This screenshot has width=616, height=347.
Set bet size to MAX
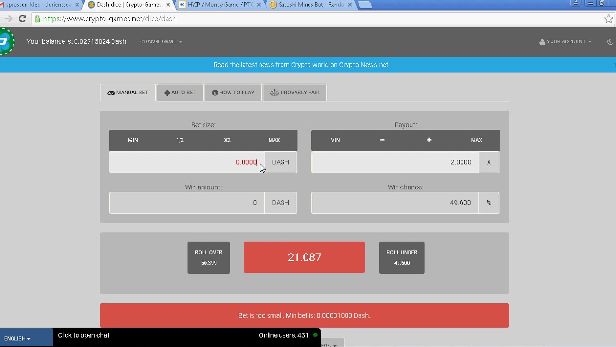(274, 140)
